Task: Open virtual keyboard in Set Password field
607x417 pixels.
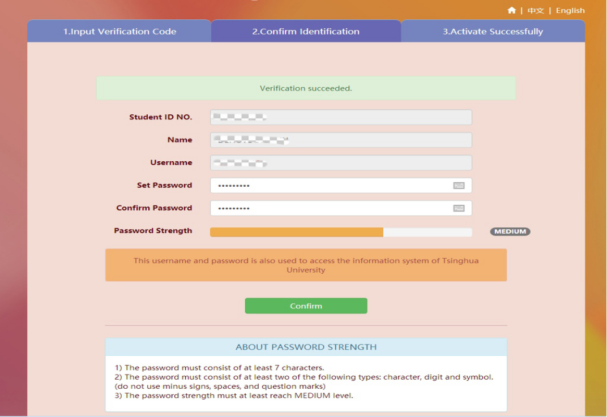Action: coord(459,186)
